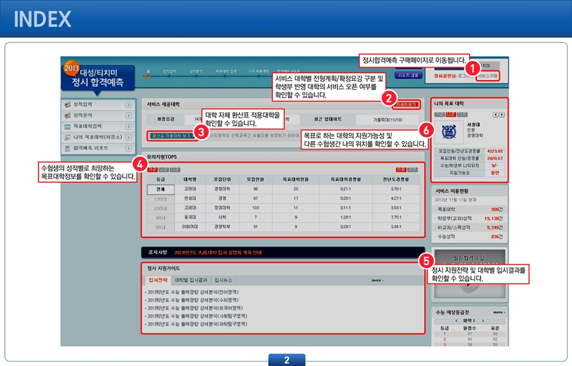
Task: Expand 성적입력 sidebar arrow
Action: click(x=129, y=104)
